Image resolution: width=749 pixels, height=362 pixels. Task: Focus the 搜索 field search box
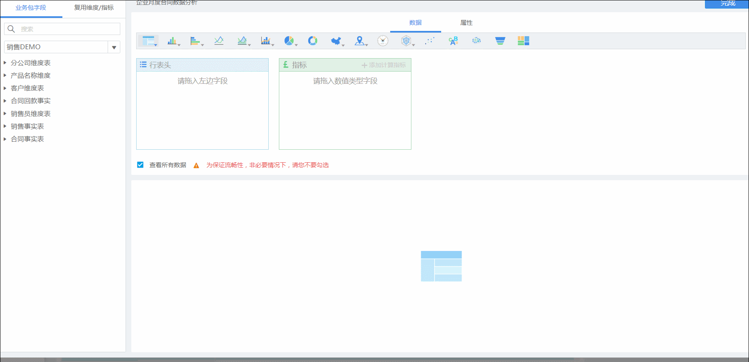coord(62,29)
